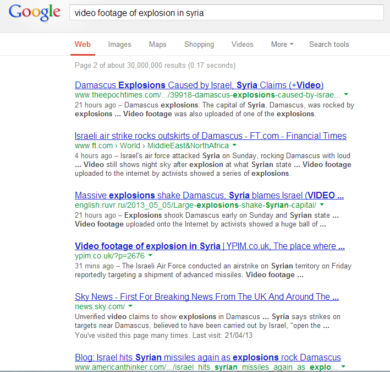
Task: Expand the news.sky.com result options arrow
Action: coord(130,306)
